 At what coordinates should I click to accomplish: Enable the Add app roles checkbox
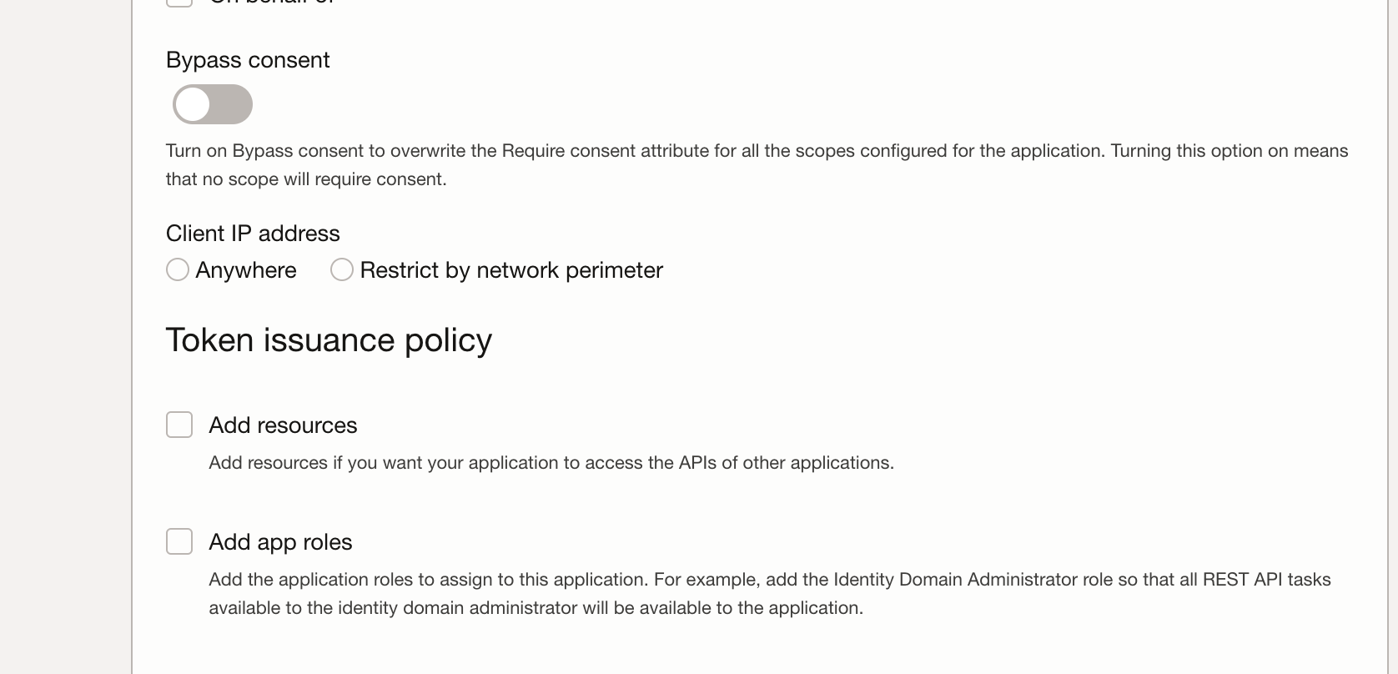coord(179,541)
